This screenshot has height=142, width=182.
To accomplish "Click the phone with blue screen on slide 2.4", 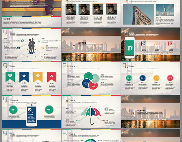I will point(32,115).
